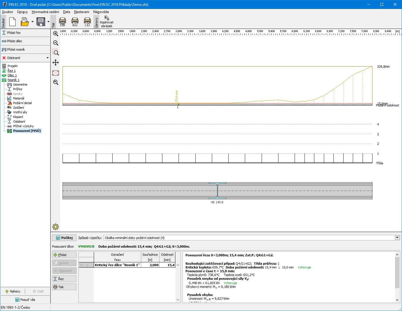
Task: Click Označení řezu column header
Action: pos(117,257)
